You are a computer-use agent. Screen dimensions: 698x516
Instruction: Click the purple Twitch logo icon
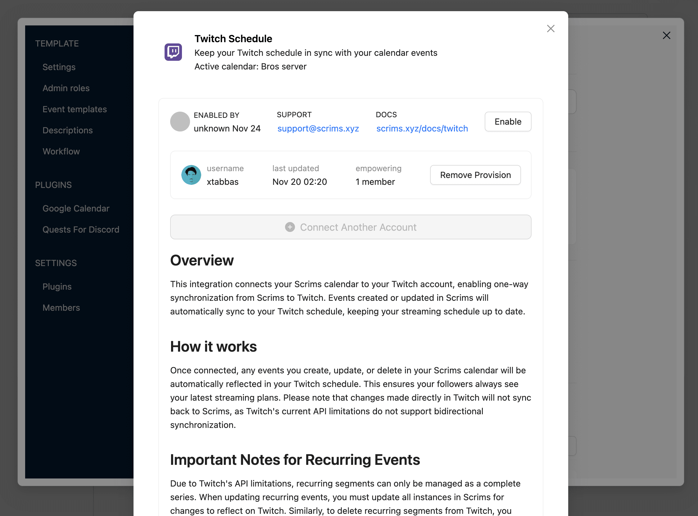173,52
